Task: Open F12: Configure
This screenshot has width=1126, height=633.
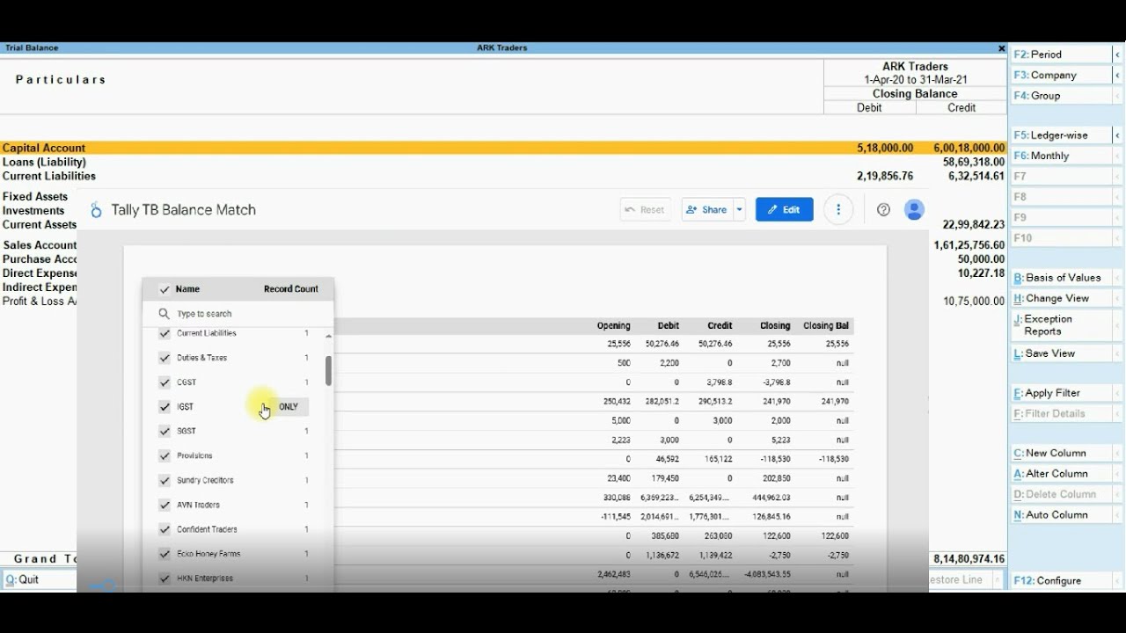Action: pos(1060,581)
